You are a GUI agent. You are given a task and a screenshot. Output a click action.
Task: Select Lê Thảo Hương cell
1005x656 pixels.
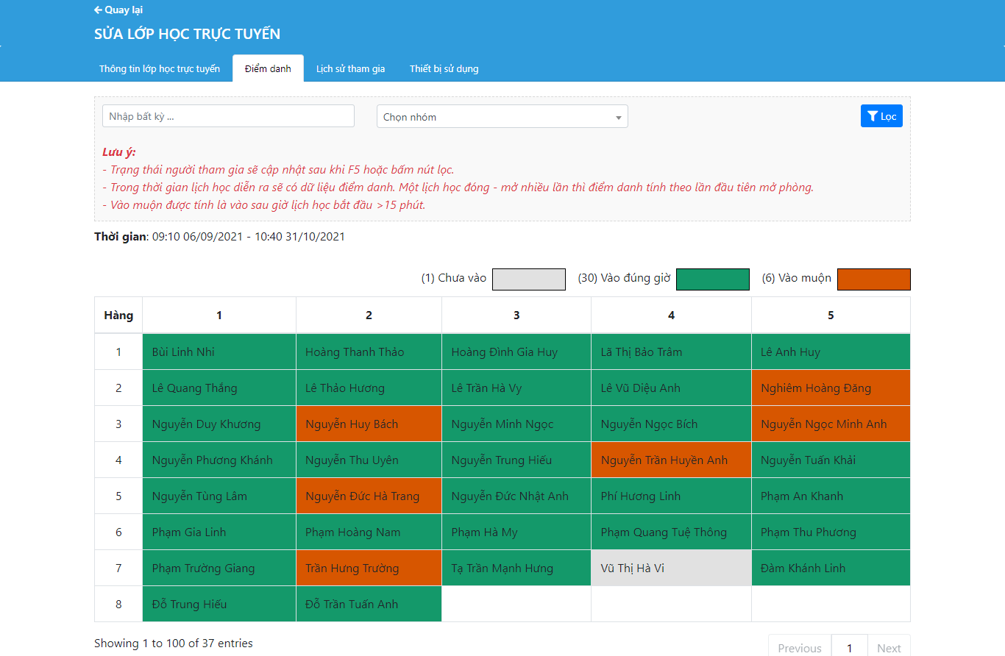pos(369,388)
